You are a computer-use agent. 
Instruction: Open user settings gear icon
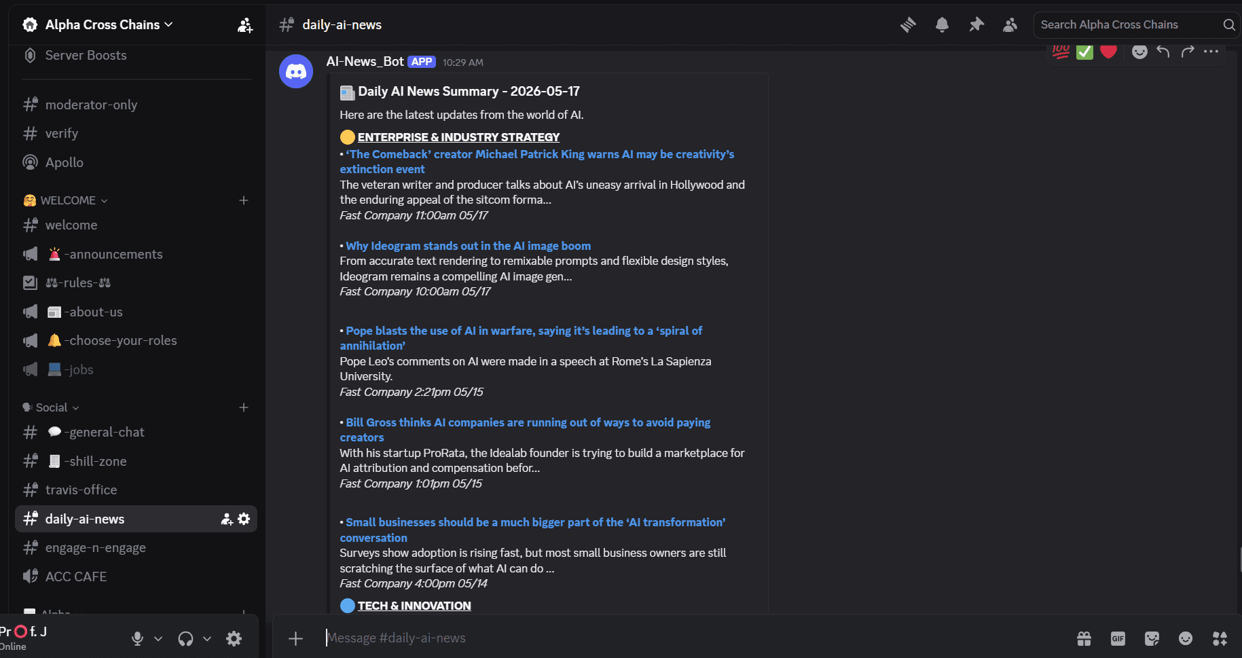coord(234,638)
